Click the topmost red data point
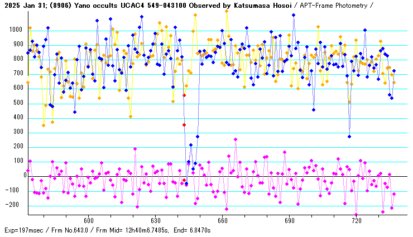Screen dimensions: 413x237 click(x=184, y=95)
